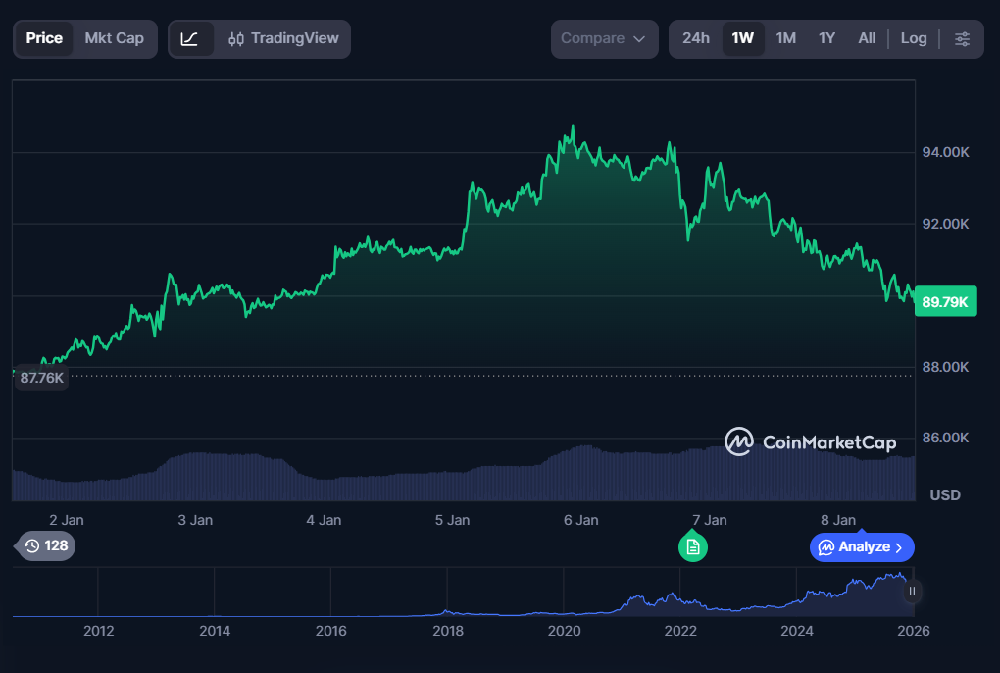Select the 24h time range
The width and height of the screenshot is (1000, 673).
696,39
